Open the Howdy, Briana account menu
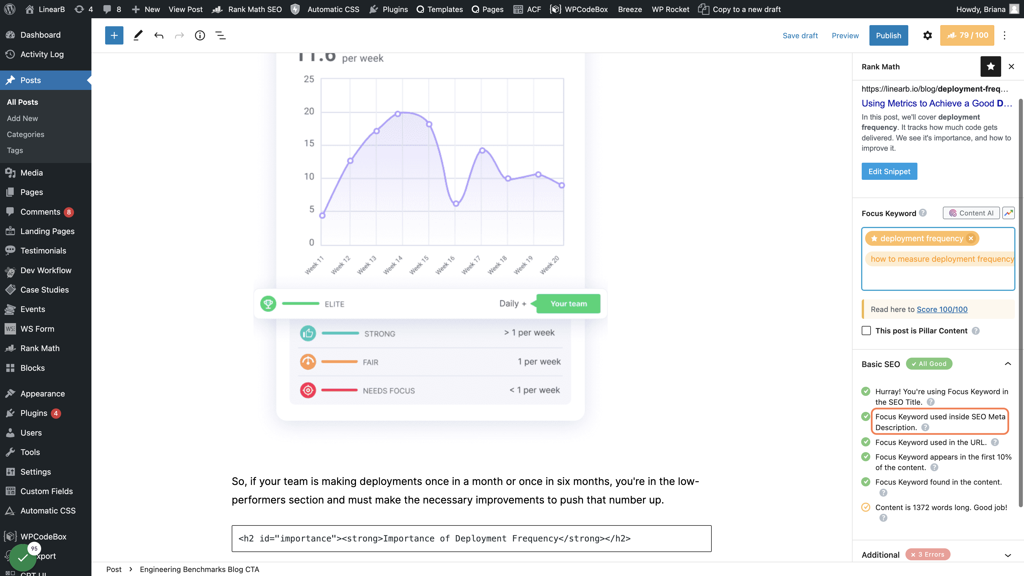1024x576 pixels. pyautogui.click(x=987, y=9)
